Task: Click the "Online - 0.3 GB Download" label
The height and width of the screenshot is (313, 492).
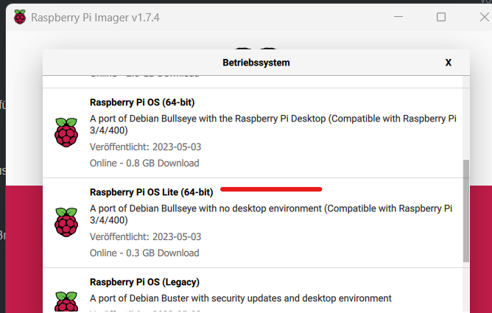Action: point(144,253)
